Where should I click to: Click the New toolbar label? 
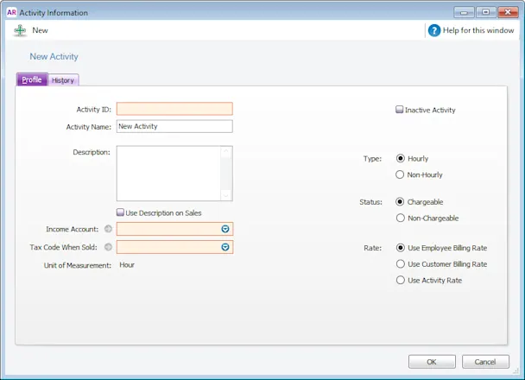(40, 30)
